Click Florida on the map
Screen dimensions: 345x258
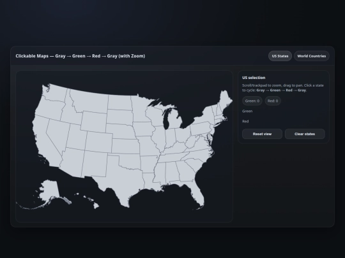tap(197, 193)
